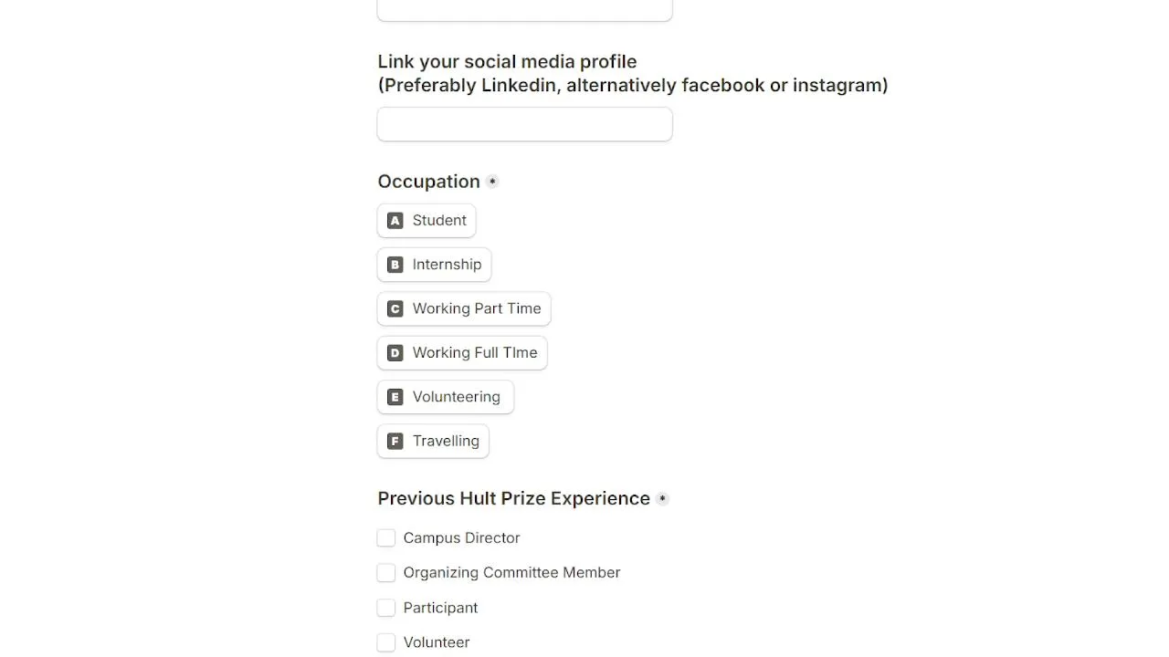Choose the Student occupation option

[427, 221]
